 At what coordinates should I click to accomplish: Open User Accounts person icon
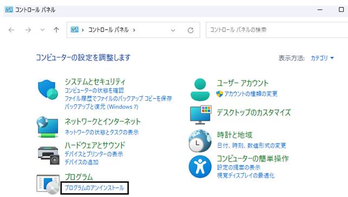[x=200, y=89]
